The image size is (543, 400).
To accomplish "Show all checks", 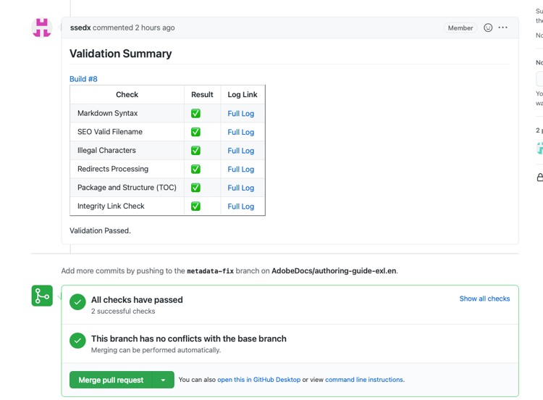I will click(x=484, y=299).
